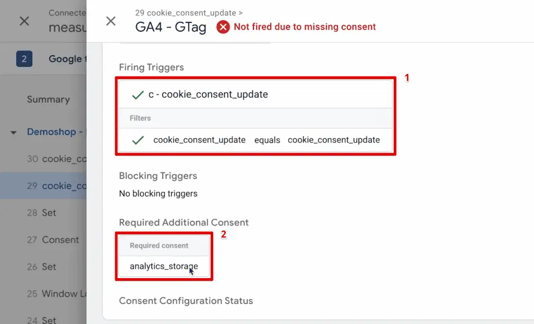Click green checkmark in the trigger Filters row
This screenshot has height=324, width=534.
(138, 140)
